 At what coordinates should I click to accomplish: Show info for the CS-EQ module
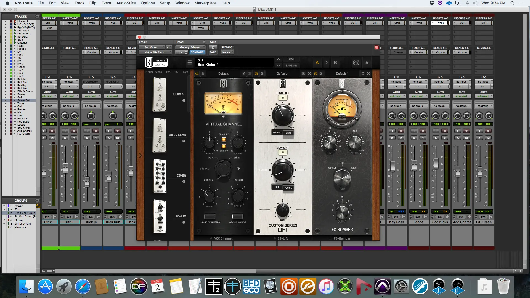pyautogui.click(x=184, y=182)
